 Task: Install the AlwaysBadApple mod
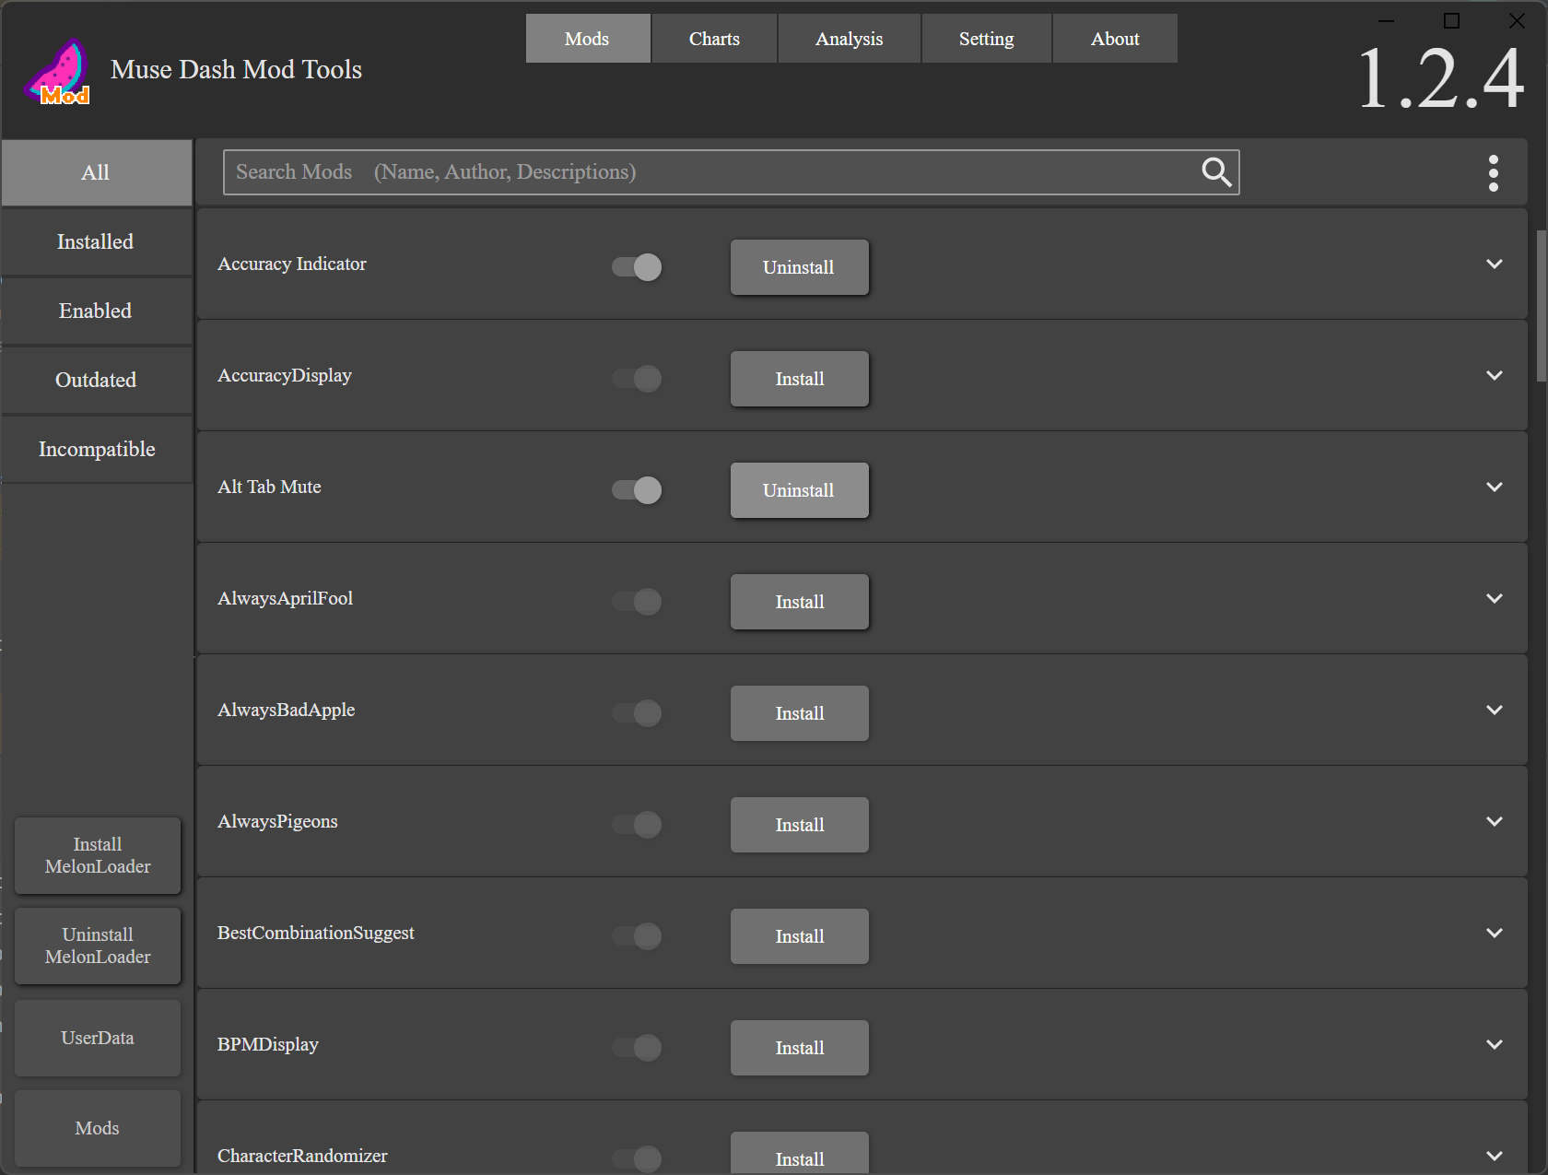(x=799, y=713)
